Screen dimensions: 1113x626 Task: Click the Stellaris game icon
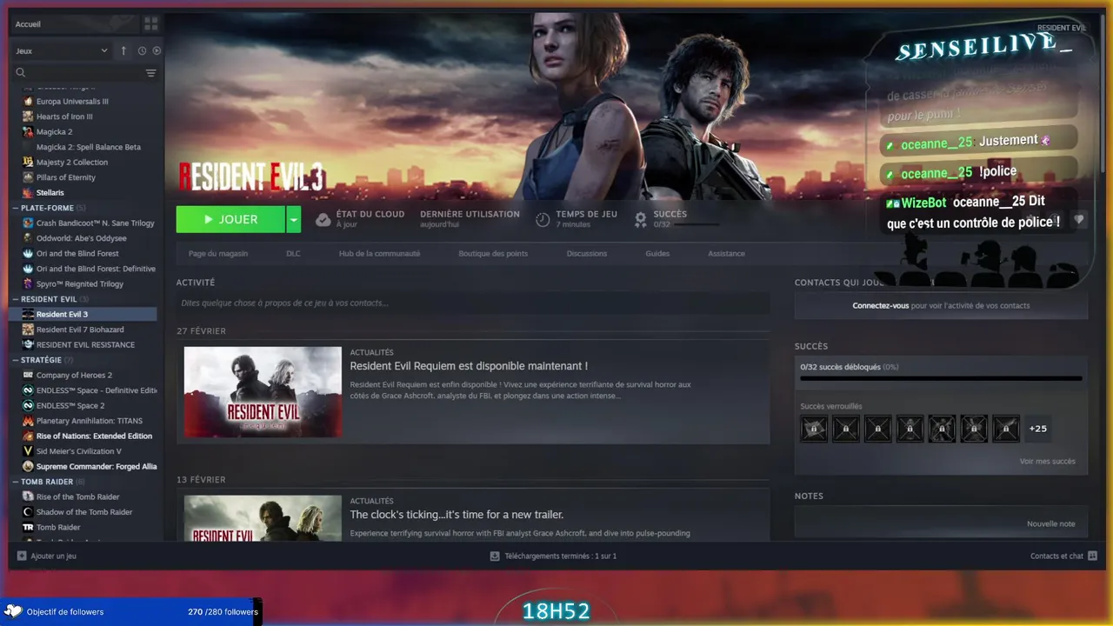[29, 192]
